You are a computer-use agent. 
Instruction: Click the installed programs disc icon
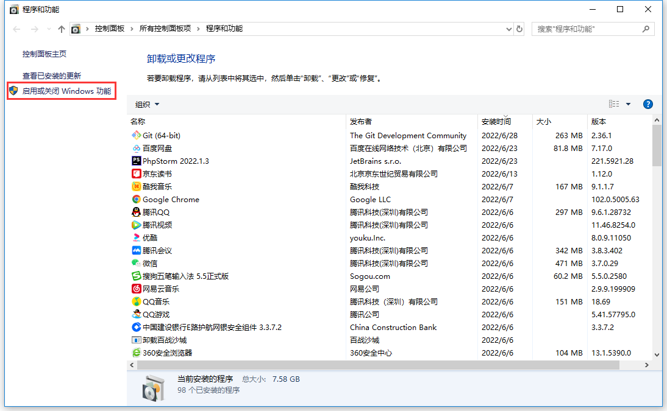153,388
